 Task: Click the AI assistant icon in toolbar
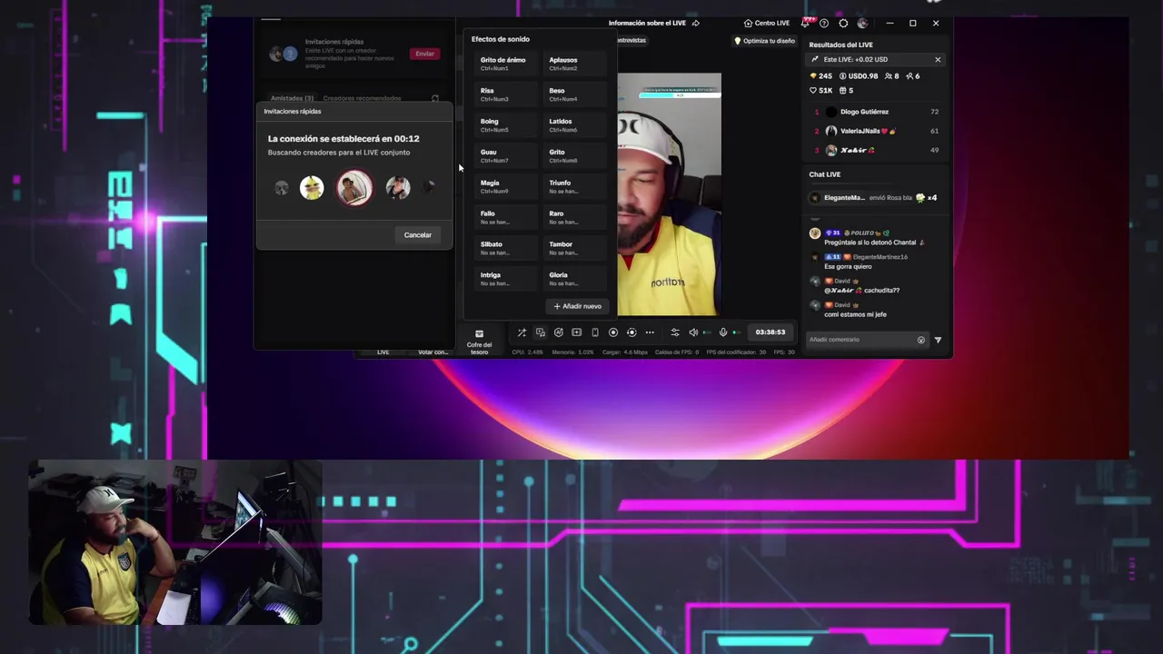(x=558, y=332)
